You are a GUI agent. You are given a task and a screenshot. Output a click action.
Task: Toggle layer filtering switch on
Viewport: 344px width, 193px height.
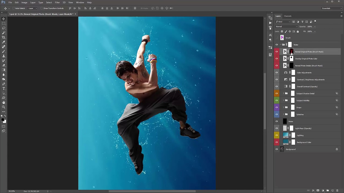tap(315, 21)
